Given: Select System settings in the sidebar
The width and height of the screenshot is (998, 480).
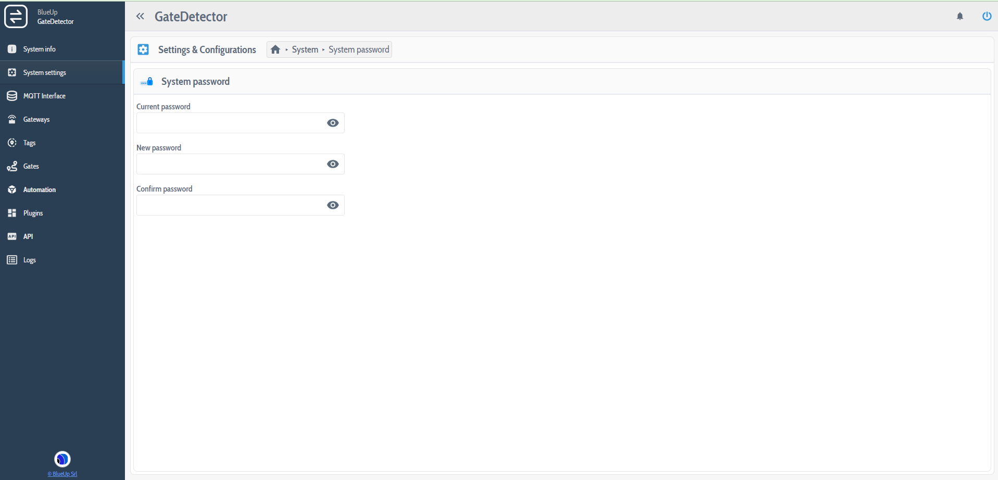Looking at the screenshot, I should (44, 72).
